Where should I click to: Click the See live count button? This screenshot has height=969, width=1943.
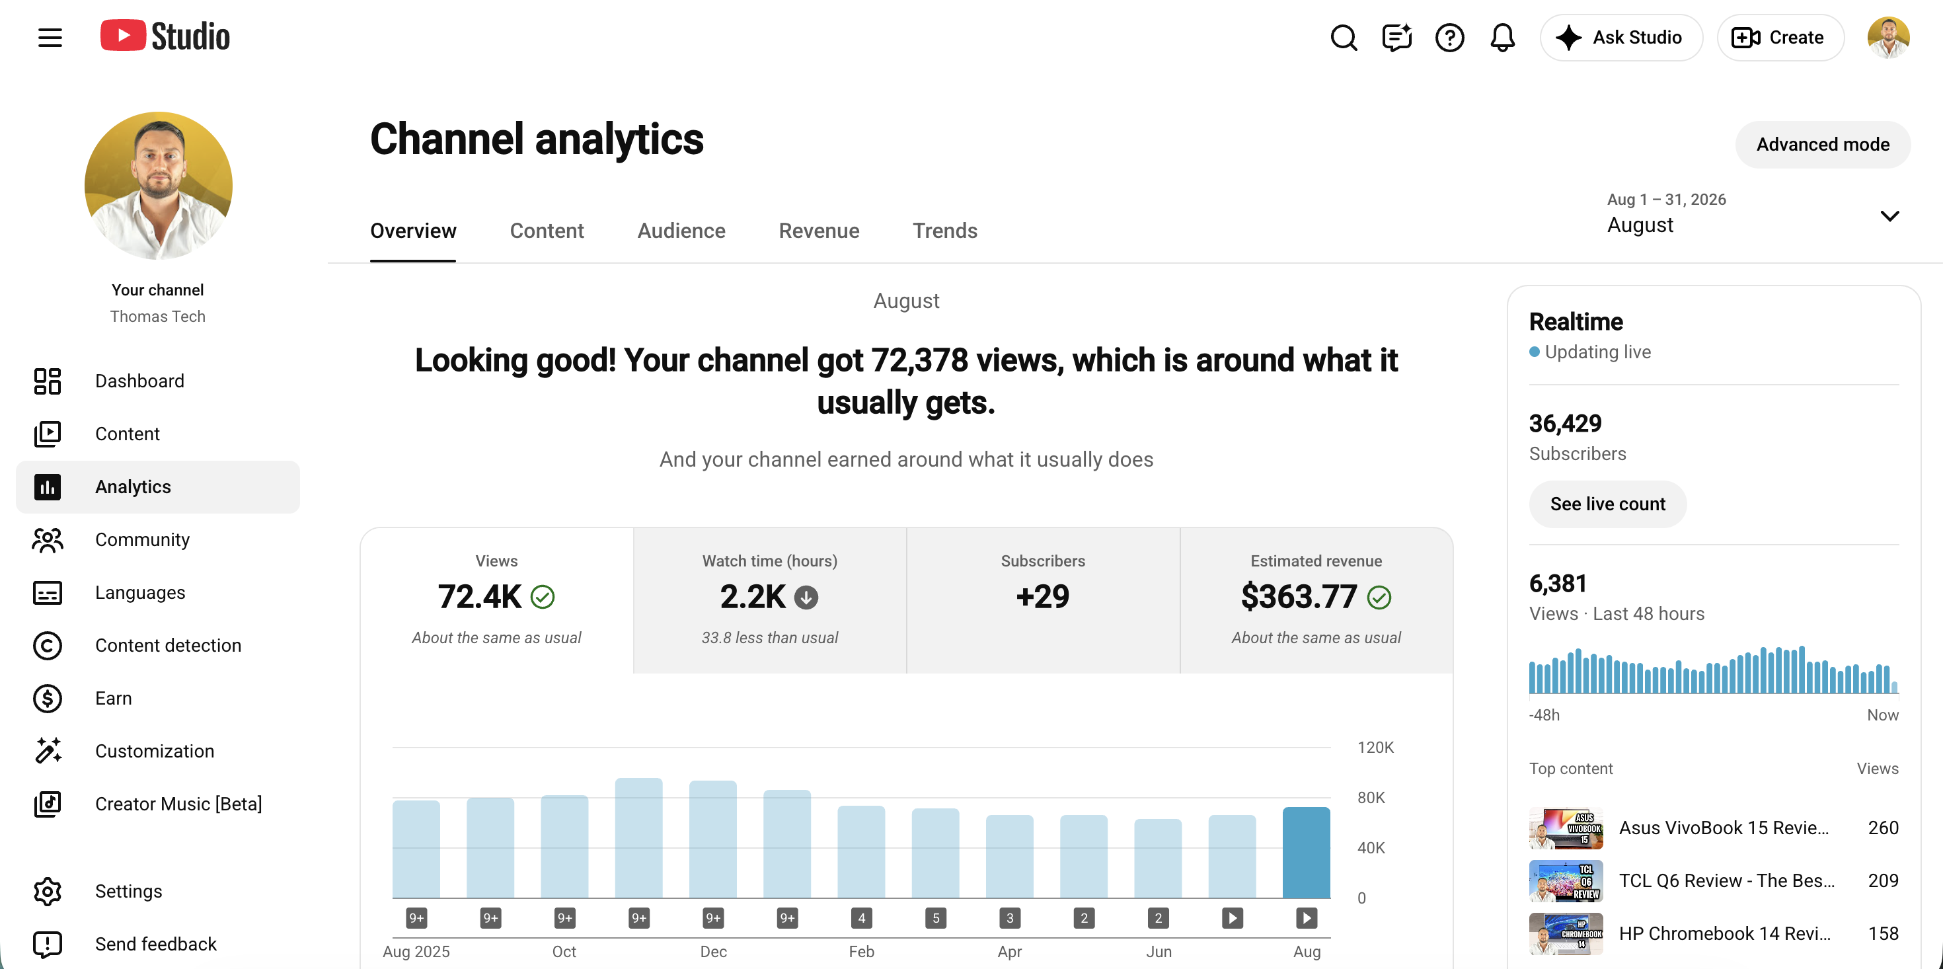(1607, 504)
